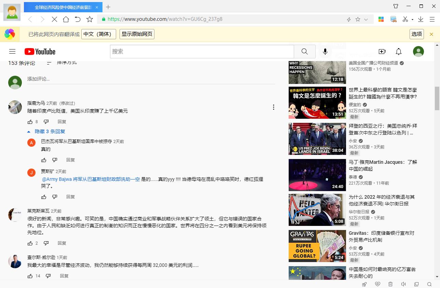Open the 中国是如何对最响亮的亿万富翁 video title
440x288 pixels.
382,273
